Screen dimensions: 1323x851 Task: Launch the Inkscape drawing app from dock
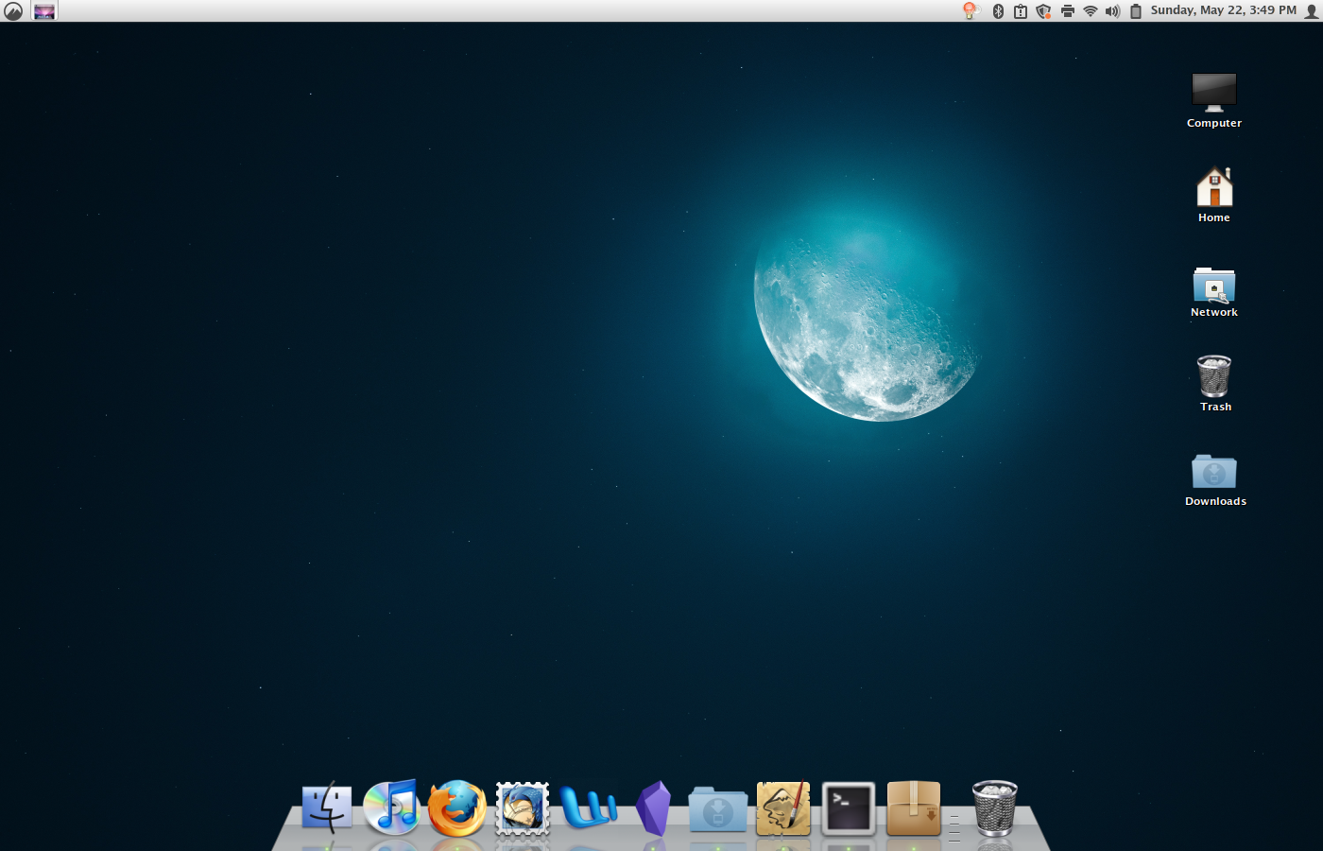coord(783,808)
